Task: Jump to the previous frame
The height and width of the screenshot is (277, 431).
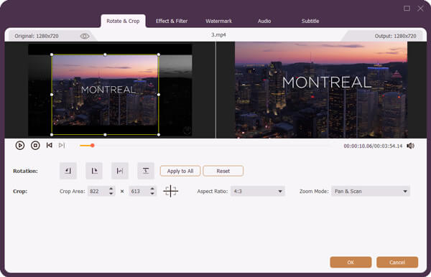Action: 50,145
